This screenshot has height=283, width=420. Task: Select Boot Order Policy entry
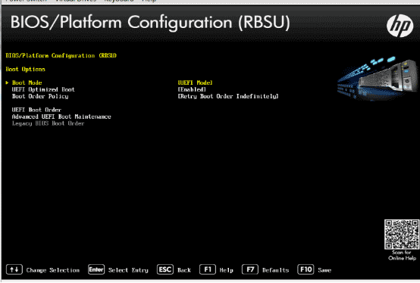click(x=40, y=96)
